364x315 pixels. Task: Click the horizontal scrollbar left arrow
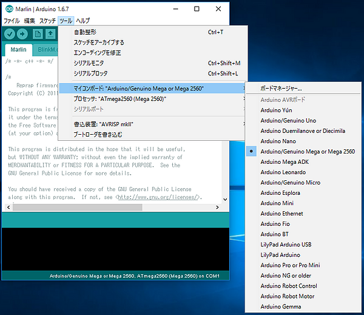(x=8, y=207)
